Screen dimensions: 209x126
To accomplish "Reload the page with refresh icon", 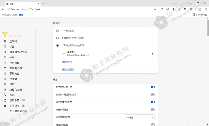I will tap(162, 9).
